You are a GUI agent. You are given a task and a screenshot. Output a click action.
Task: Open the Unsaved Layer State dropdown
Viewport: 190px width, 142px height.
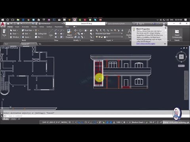[109, 34]
